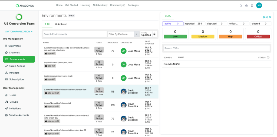
Task: Go to Home in top navigation
Action: pyautogui.click(x=59, y=5)
